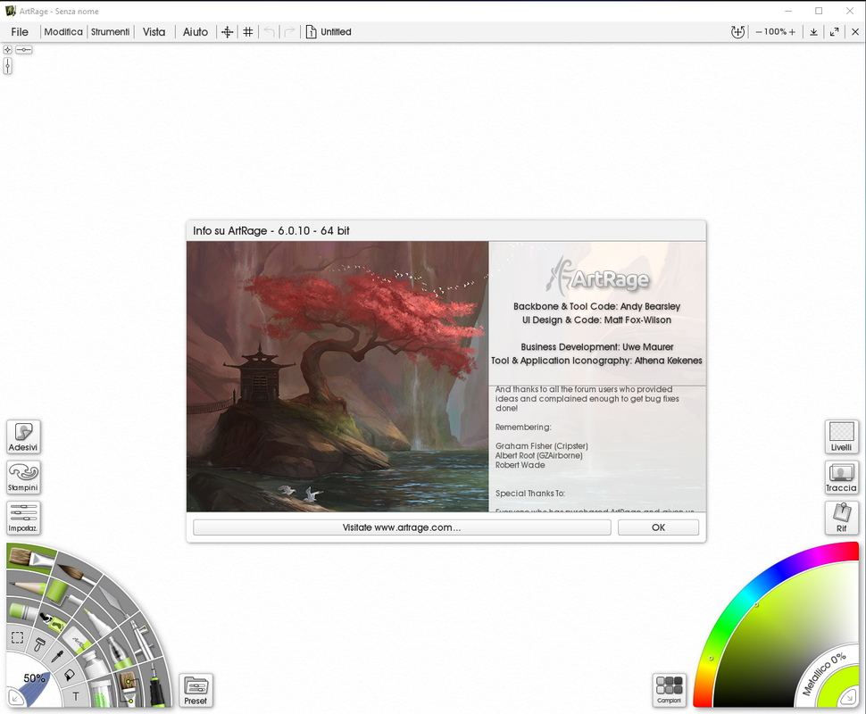Click the canvas rotation reset icon

[x=737, y=32]
